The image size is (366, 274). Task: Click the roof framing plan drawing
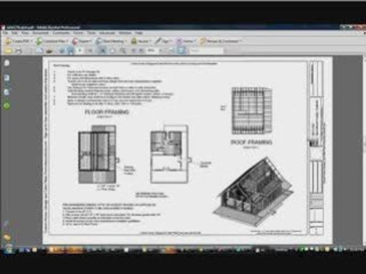pyautogui.click(x=252, y=111)
